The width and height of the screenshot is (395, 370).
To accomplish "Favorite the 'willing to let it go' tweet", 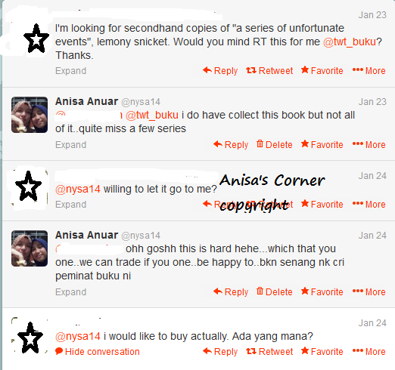I will click(322, 205).
